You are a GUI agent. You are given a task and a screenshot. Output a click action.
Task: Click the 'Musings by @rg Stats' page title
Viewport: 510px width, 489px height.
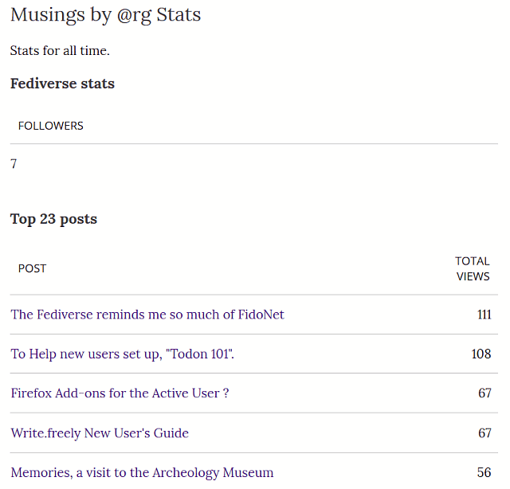(106, 15)
